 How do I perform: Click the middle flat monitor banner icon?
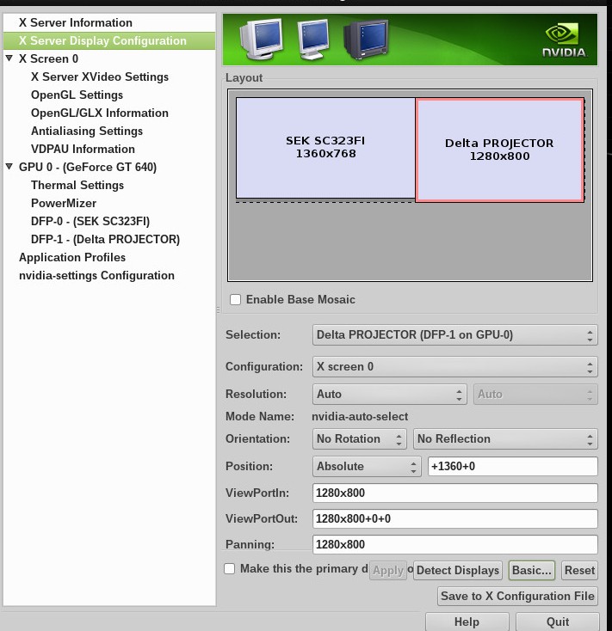click(x=313, y=39)
